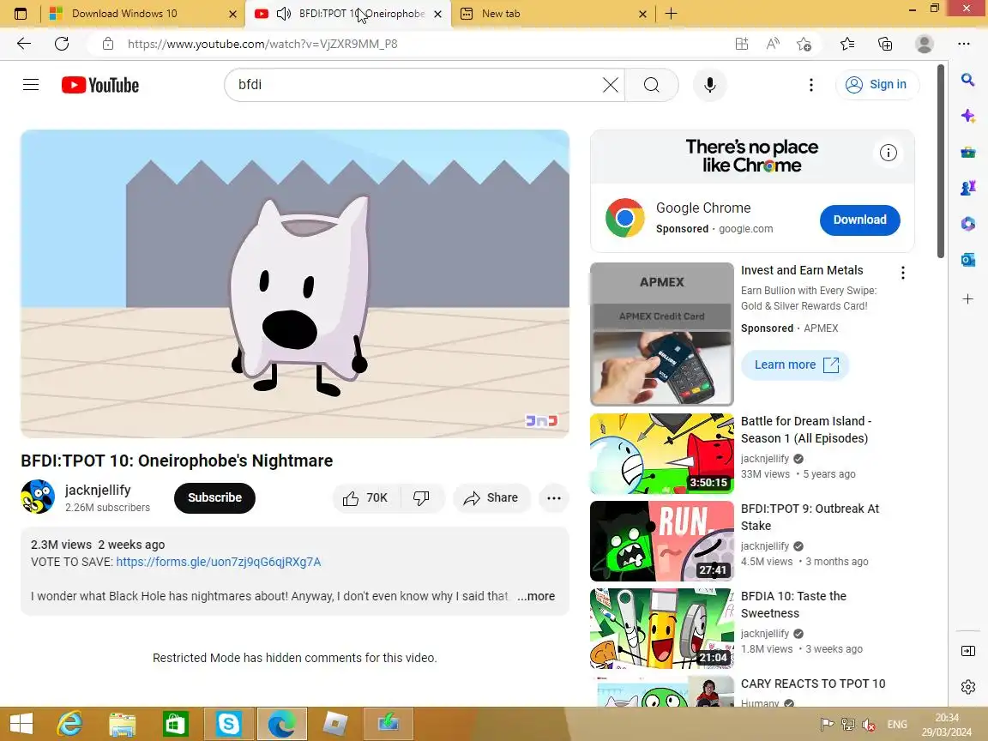Close the New tab tab

642,13
